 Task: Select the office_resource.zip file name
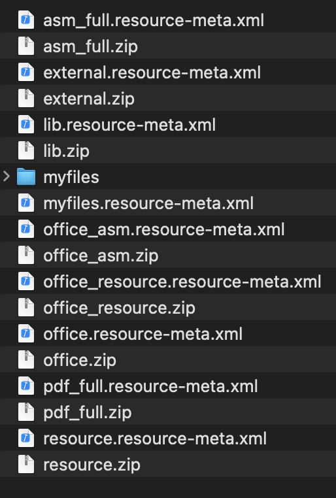point(120,308)
